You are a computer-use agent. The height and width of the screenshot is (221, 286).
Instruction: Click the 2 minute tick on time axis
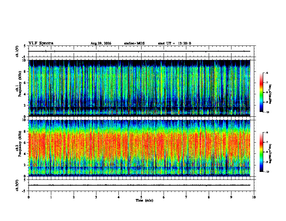[74, 197]
